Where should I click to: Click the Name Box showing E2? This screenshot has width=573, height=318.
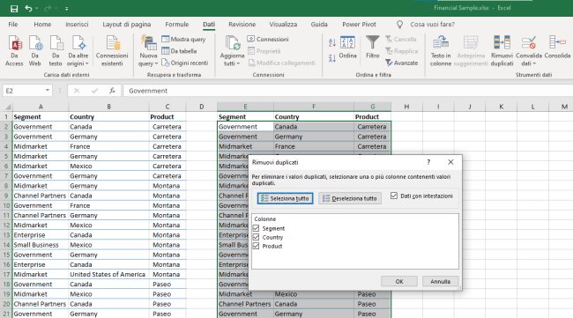[x=24, y=91]
